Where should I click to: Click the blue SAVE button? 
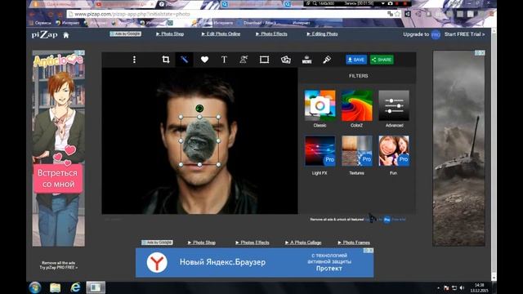pyautogui.click(x=356, y=60)
